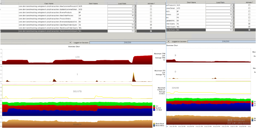Click stepper for WarehouseActivityQuery load ratio

click(x=135, y=31)
